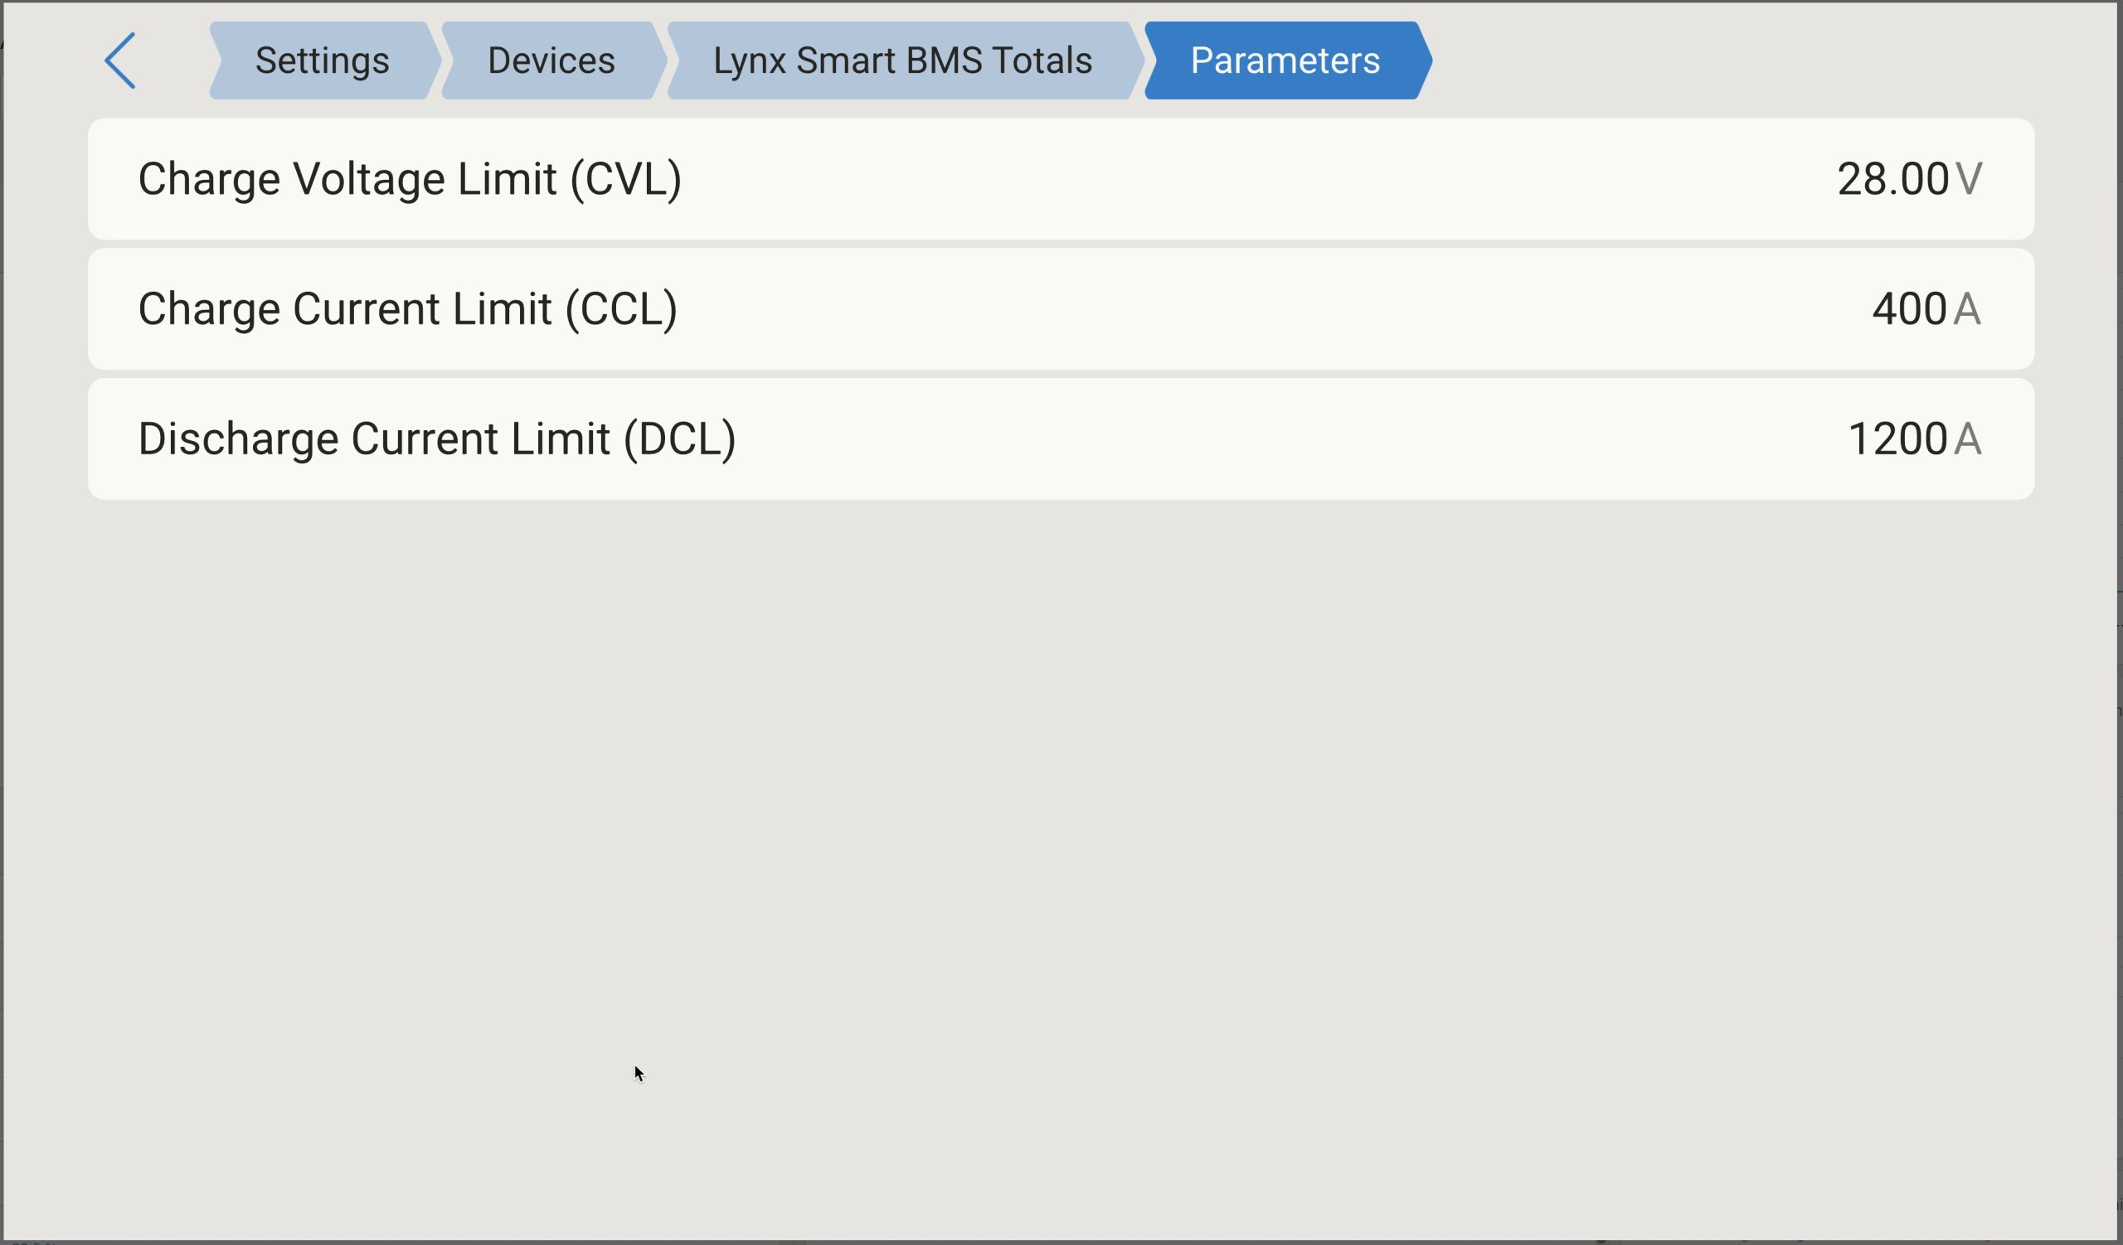Select the Charge Current Limit (CCL) row label
The width and height of the screenshot is (2123, 1245).
408,309
